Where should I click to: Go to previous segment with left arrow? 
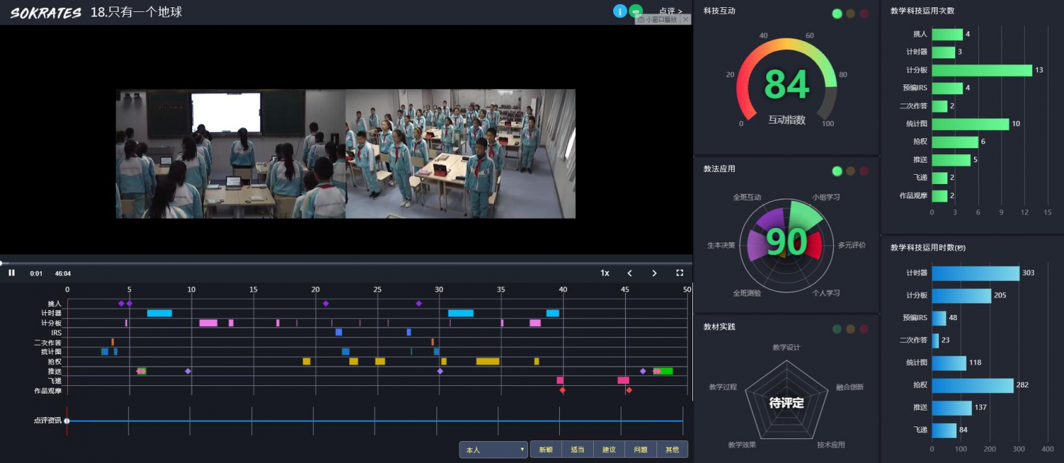click(630, 273)
